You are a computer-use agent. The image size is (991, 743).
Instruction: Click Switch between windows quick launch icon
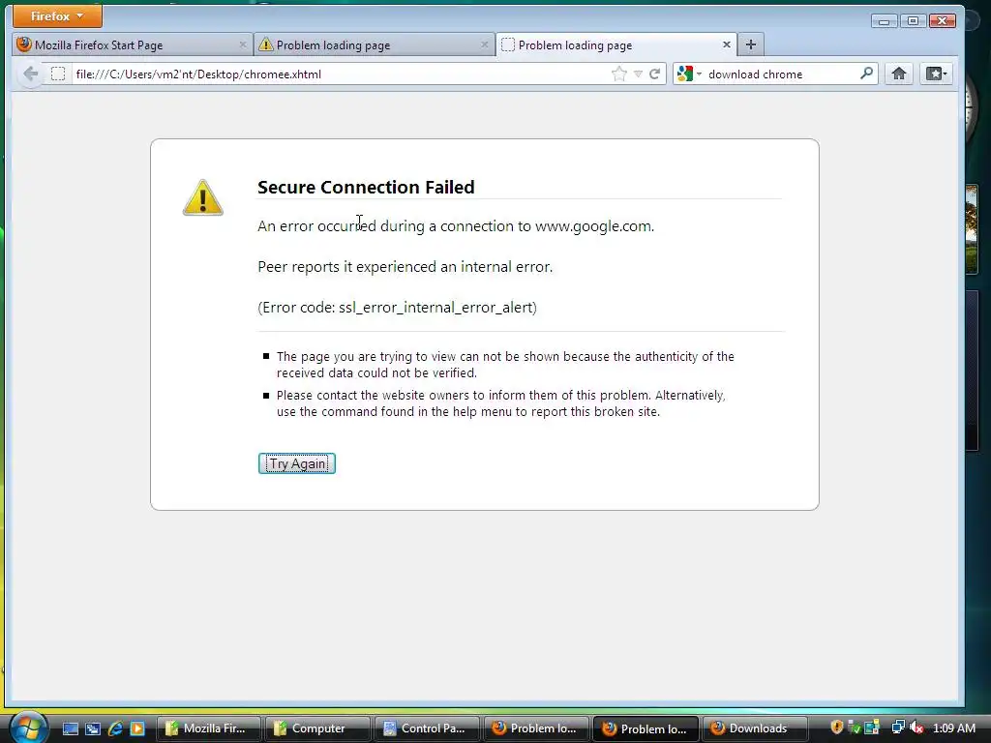93,728
